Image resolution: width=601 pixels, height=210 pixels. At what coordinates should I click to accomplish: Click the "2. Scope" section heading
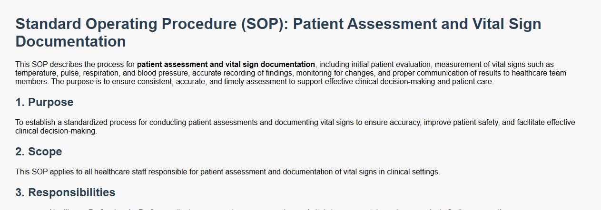[x=39, y=152]
